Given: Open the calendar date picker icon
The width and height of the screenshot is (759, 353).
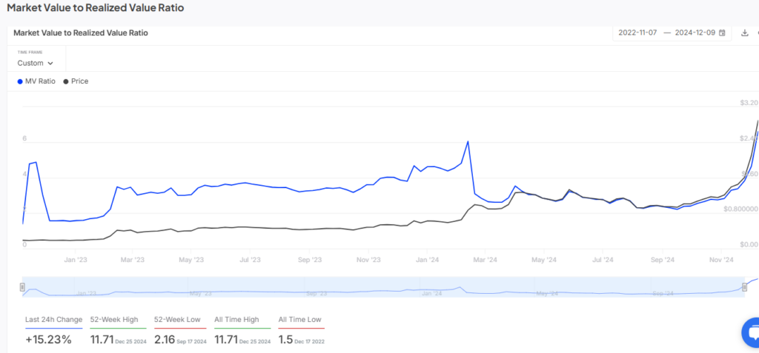Looking at the screenshot, I should pos(722,33).
